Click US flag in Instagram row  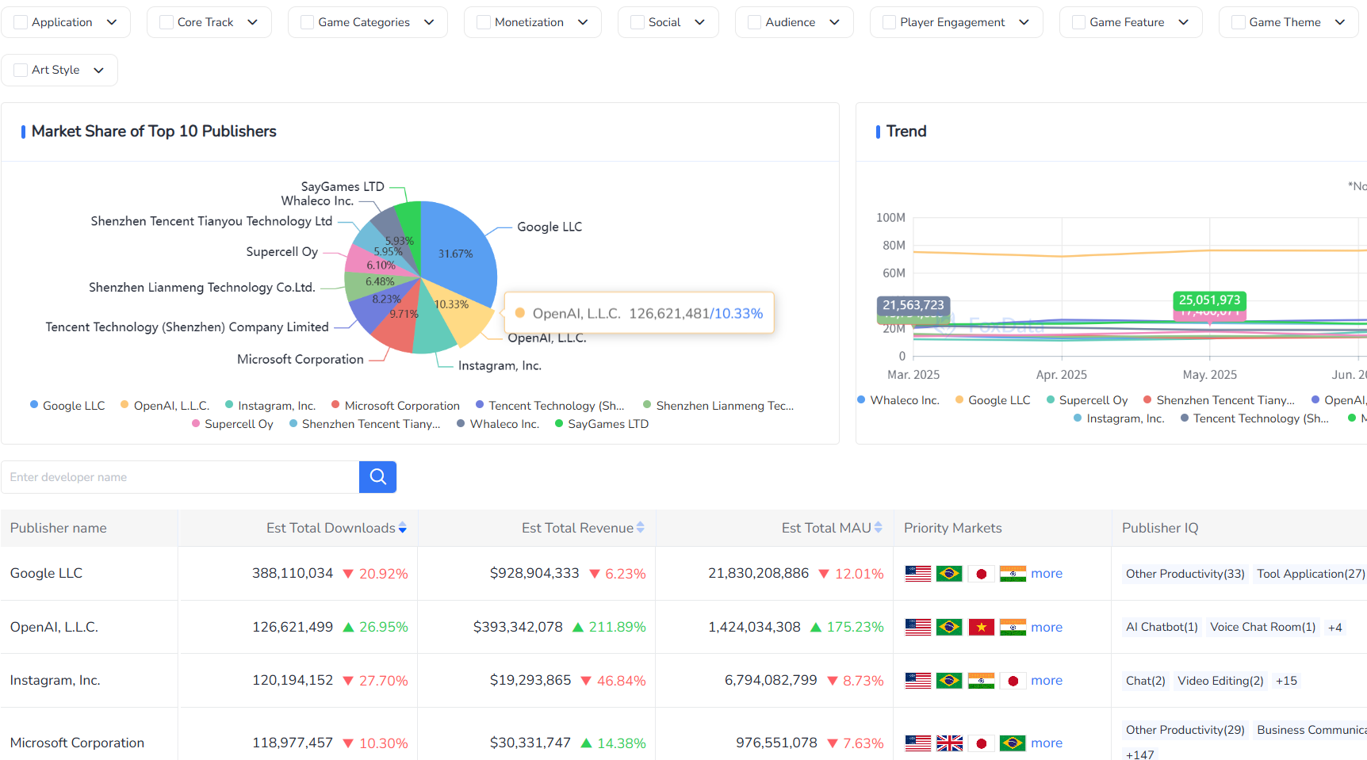(918, 681)
